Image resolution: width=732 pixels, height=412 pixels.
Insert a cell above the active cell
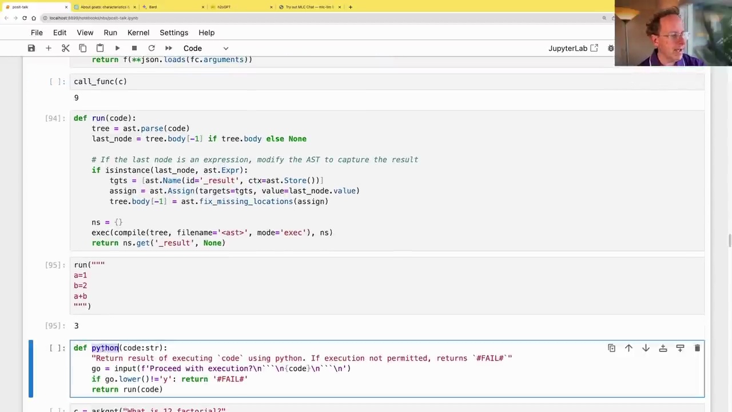(x=663, y=348)
